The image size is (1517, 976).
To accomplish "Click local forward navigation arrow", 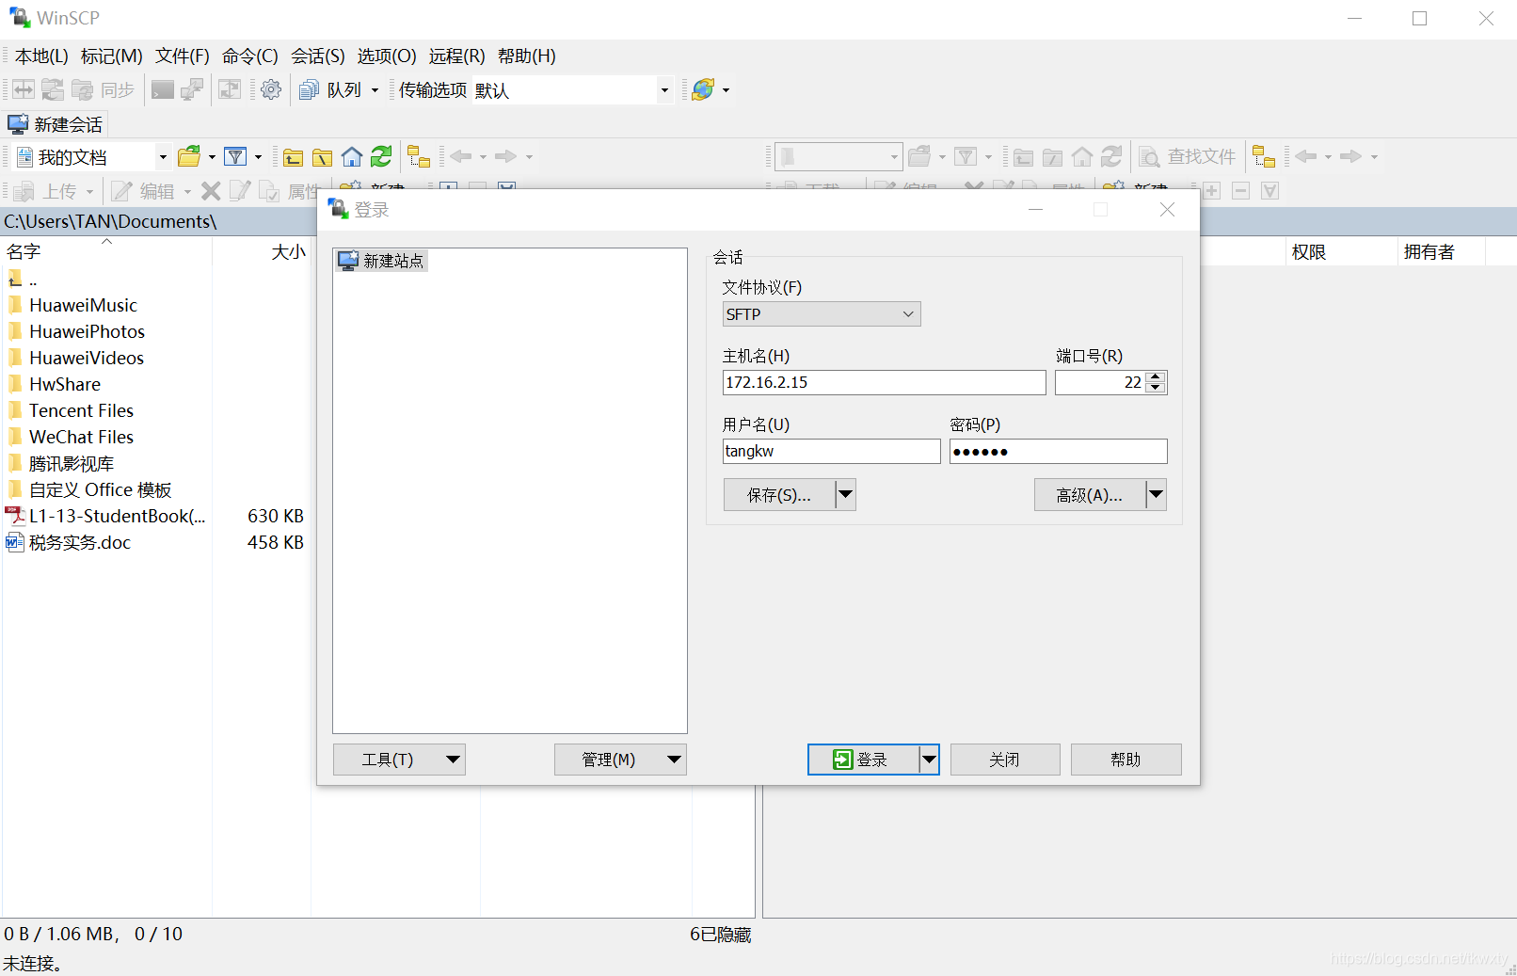I will pos(506,156).
